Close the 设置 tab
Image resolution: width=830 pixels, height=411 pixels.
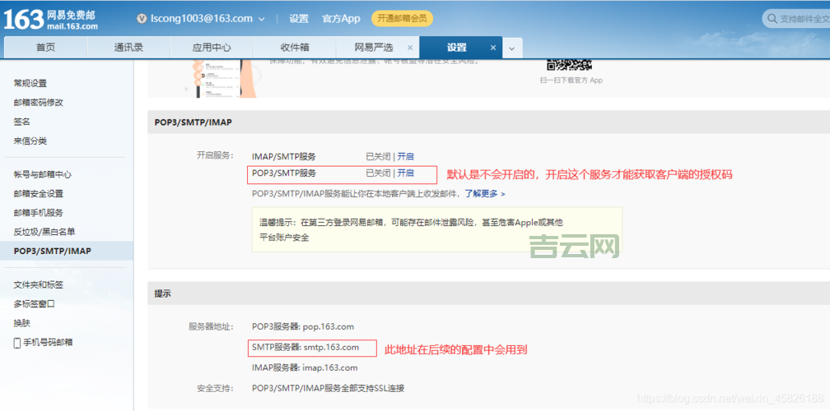pyautogui.click(x=492, y=48)
